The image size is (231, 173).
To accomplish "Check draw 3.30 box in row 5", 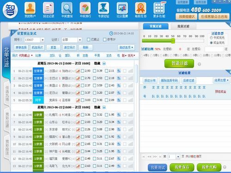I will coord(95,100).
